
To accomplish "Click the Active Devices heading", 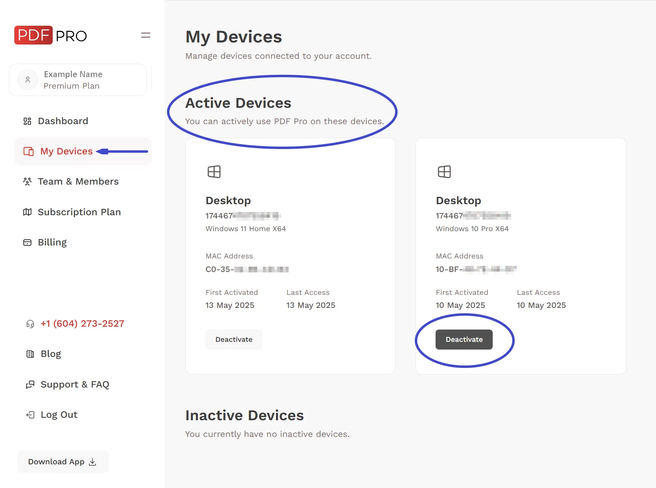I will coord(238,103).
